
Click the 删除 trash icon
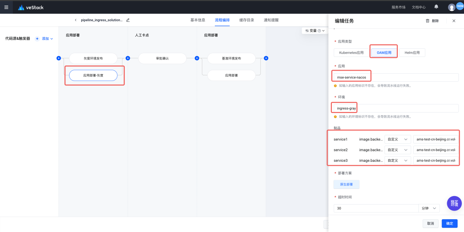pyautogui.click(x=427, y=21)
